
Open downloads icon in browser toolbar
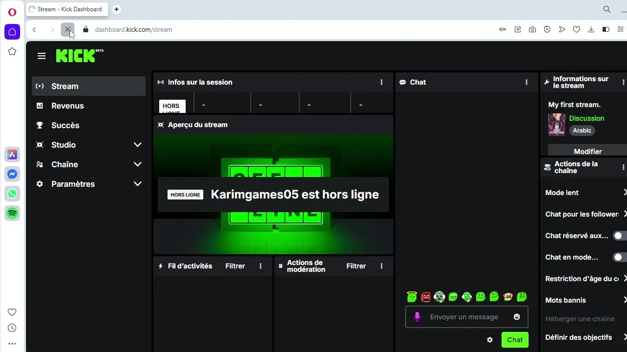pos(591,29)
